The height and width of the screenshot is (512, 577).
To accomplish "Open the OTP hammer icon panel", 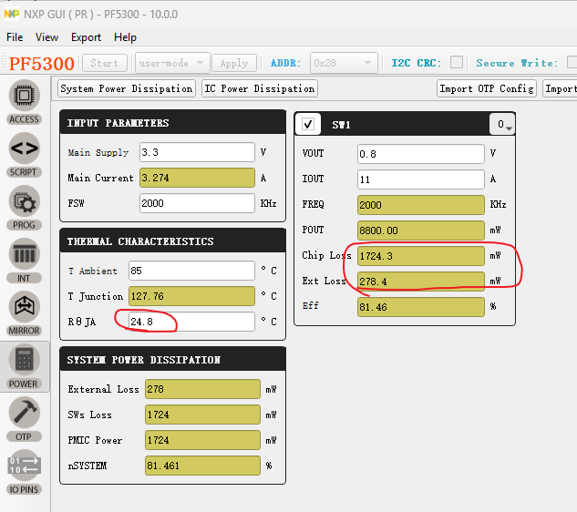I will 24,419.
